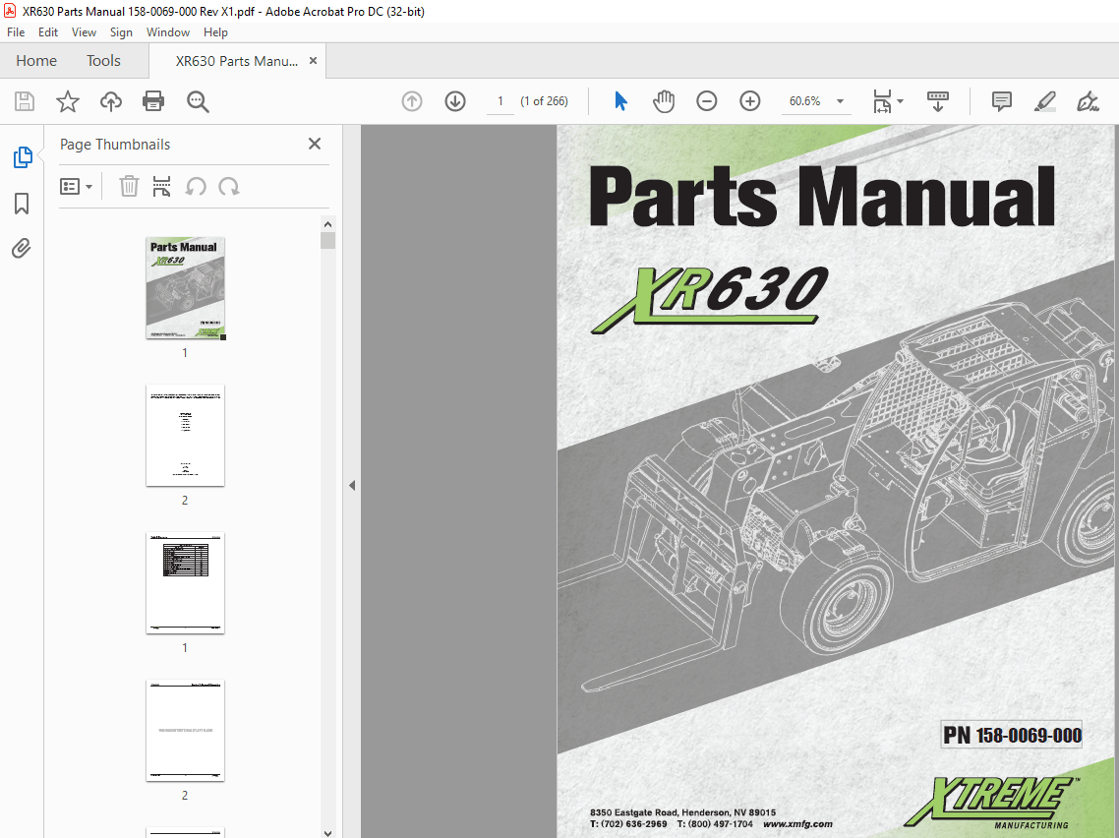
Task: Click the Print icon
Action: [154, 100]
